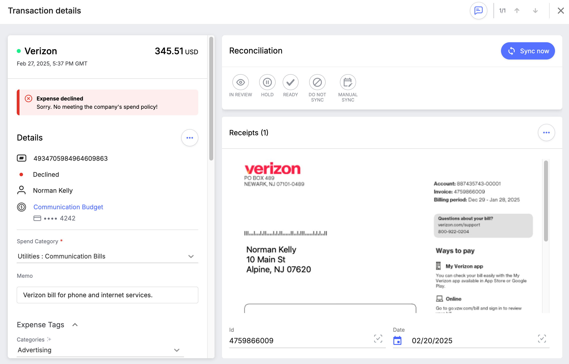Open the date picker calendar icon

pos(397,340)
